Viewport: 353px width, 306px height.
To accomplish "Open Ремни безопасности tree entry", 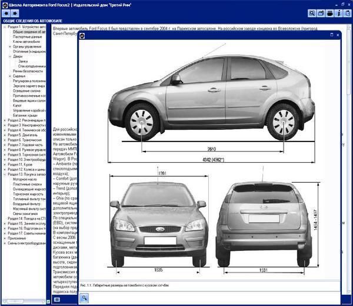I will point(28,71).
